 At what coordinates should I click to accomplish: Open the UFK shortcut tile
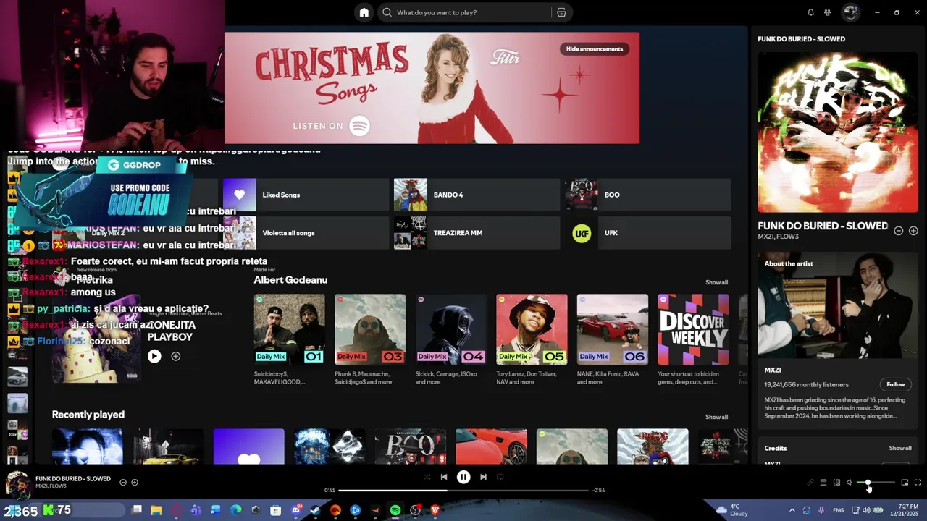coord(647,233)
